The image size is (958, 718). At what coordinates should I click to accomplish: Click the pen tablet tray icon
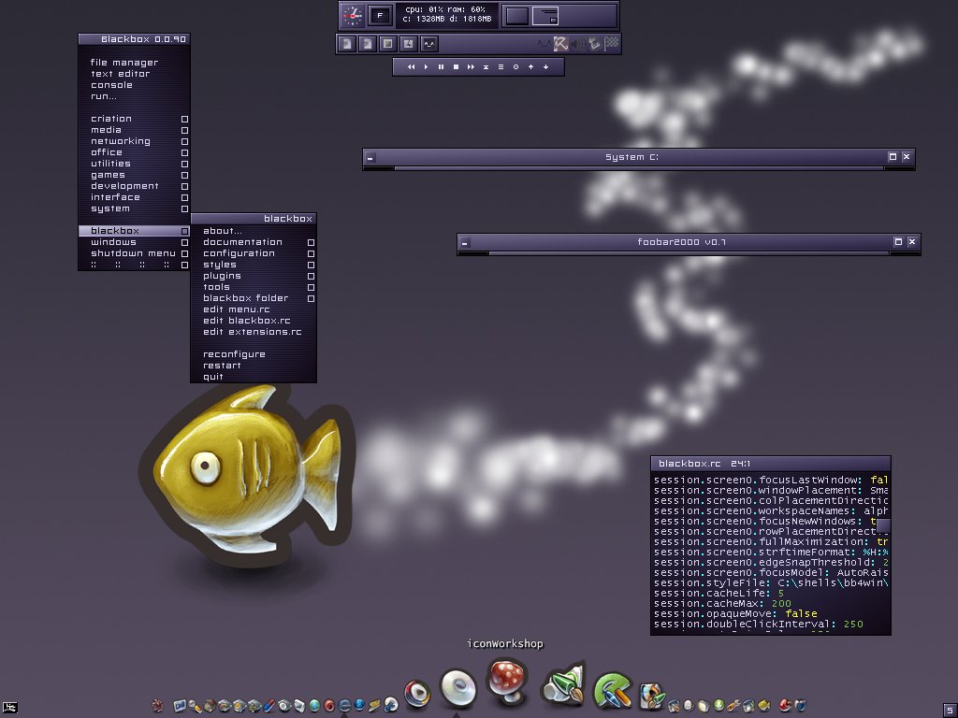[594, 43]
